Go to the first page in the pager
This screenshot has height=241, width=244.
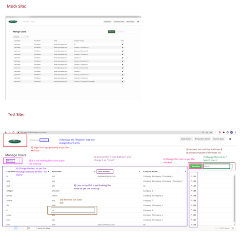8,228
